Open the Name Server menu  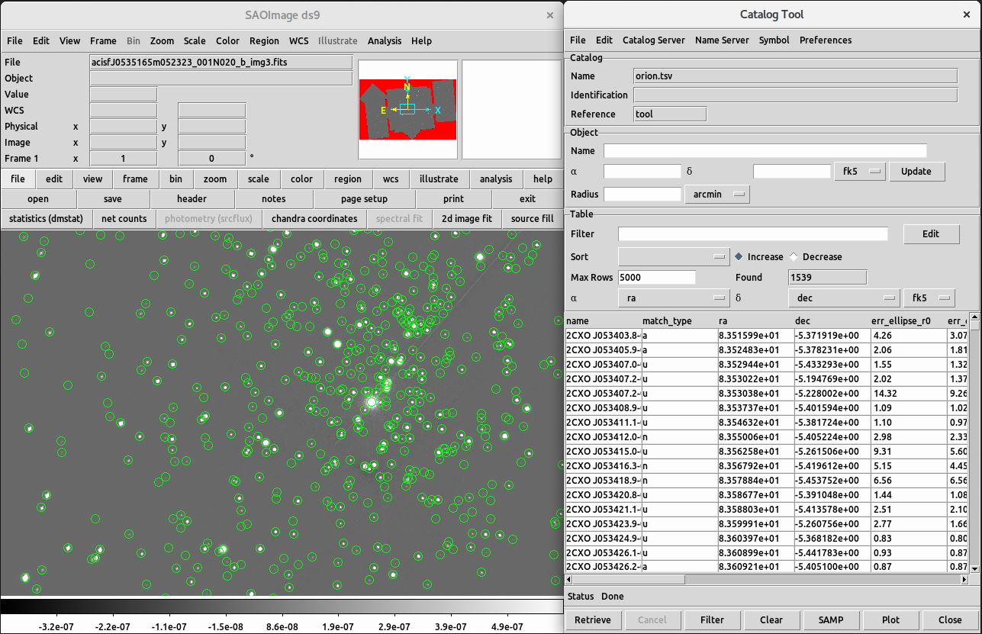[722, 40]
